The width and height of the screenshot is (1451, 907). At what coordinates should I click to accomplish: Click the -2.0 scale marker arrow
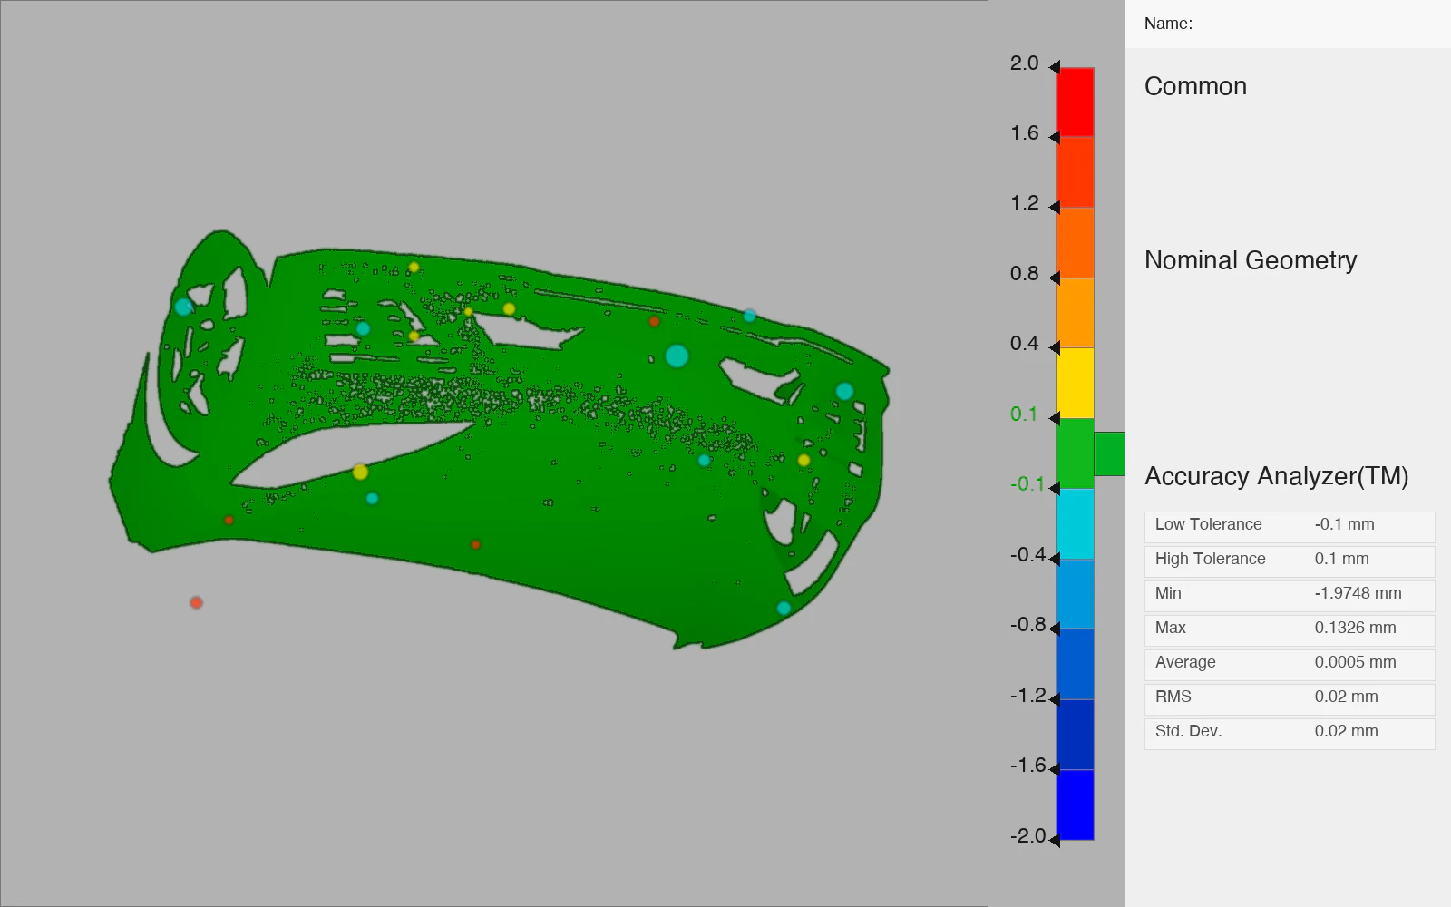pos(1055,840)
